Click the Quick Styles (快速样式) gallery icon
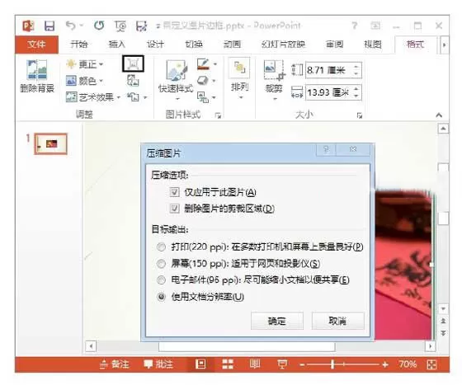The height and width of the screenshot is (385, 462). 177,70
